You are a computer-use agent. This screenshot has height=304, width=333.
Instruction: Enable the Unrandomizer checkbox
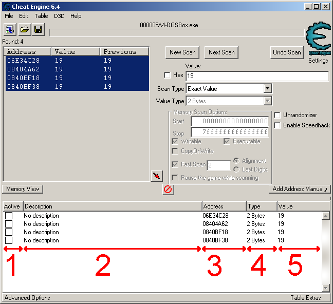(x=277, y=115)
